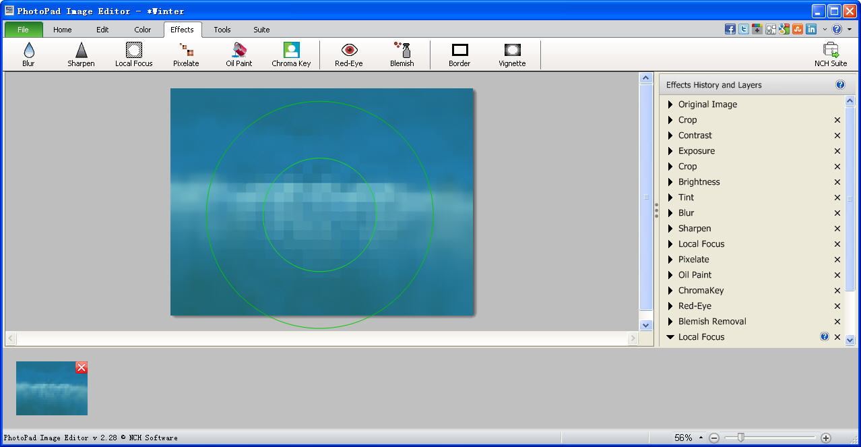Open help for Effects History and Layers panel

pos(840,85)
